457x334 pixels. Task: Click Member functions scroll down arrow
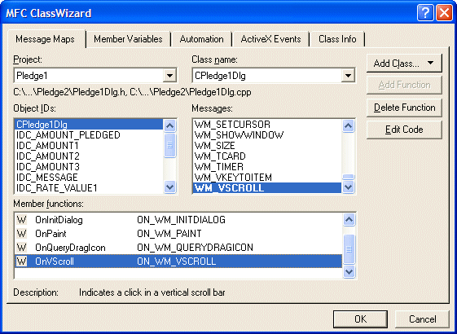point(349,271)
